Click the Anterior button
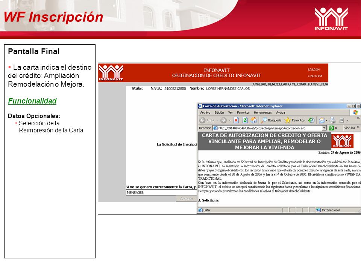361x270 pixels. click(x=186, y=199)
